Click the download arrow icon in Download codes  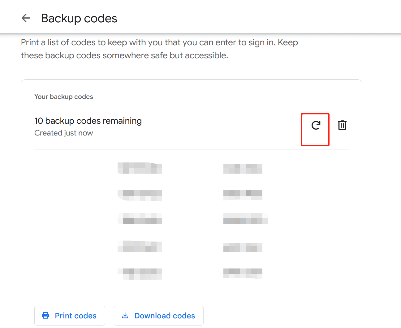click(125, 316)
